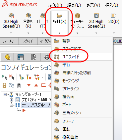The height and width of the screenshot is (140, 122).
Task: Select 平行 in the multi-axis menu
Action: tap(82, 65)
